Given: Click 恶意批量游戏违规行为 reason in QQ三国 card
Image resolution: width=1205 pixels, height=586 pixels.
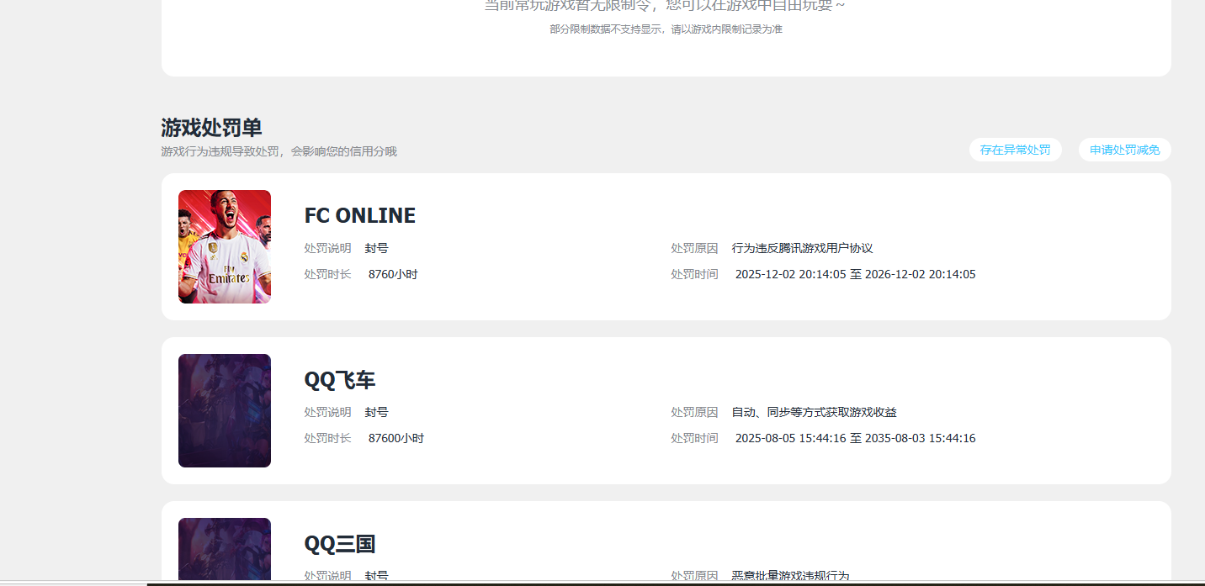Looking at the screenshot, I should pos(791,576).
